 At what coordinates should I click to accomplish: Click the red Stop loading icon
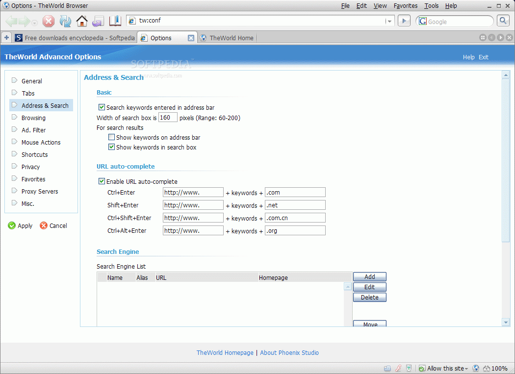coord(49,22)
